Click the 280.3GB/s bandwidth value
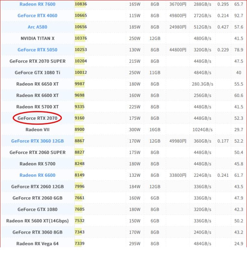247x260 pixels. click(202, 84)
